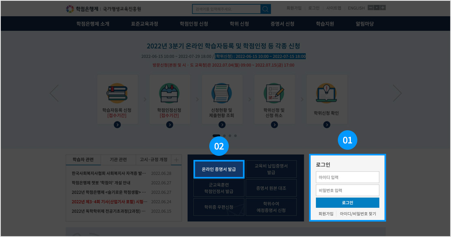Click the minus icon to reduce text size
The image size is (451, 237).
pyautogui.click(x=371, y=8)
